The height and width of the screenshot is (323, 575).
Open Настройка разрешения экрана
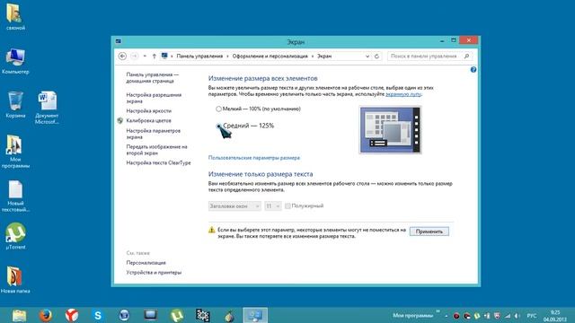154,98
